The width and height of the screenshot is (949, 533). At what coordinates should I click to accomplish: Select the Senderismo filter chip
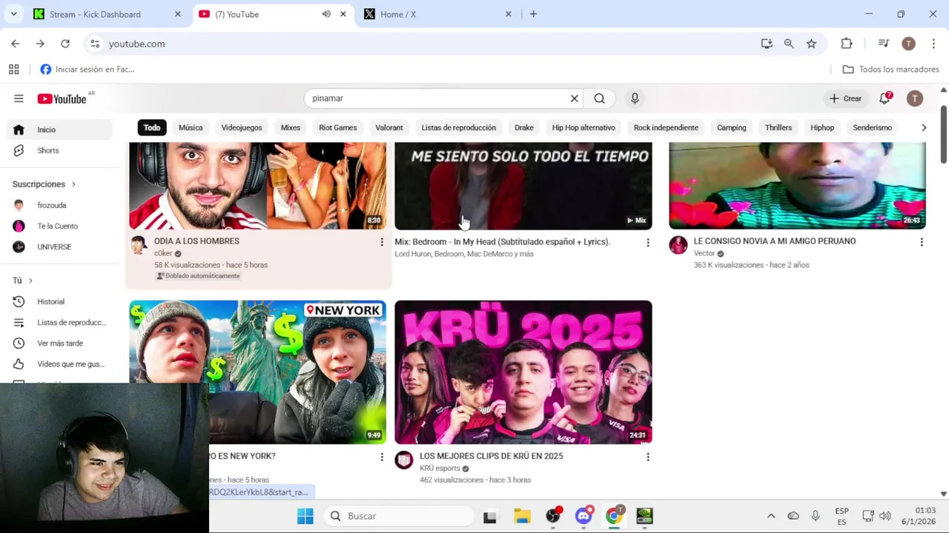pos(873,127)
